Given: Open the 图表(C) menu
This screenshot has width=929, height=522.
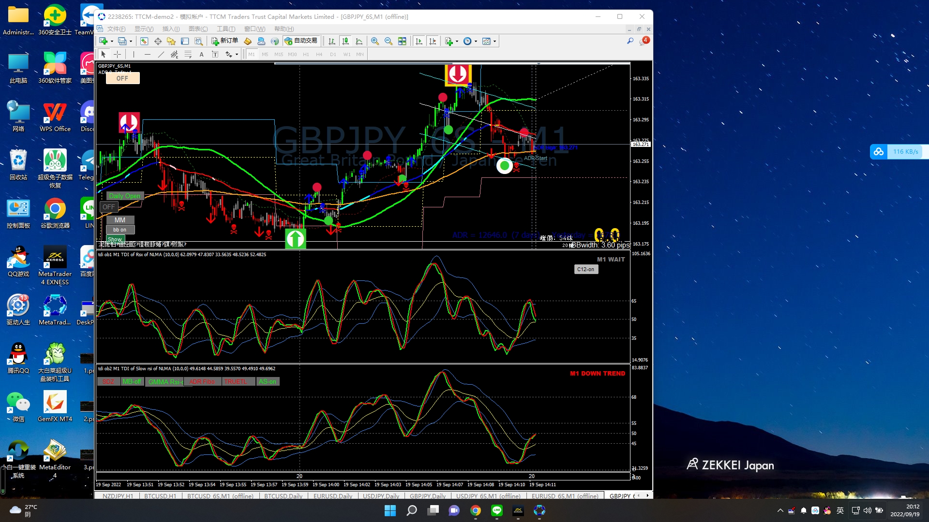Looking at the screenshot, I should [198, 29].
